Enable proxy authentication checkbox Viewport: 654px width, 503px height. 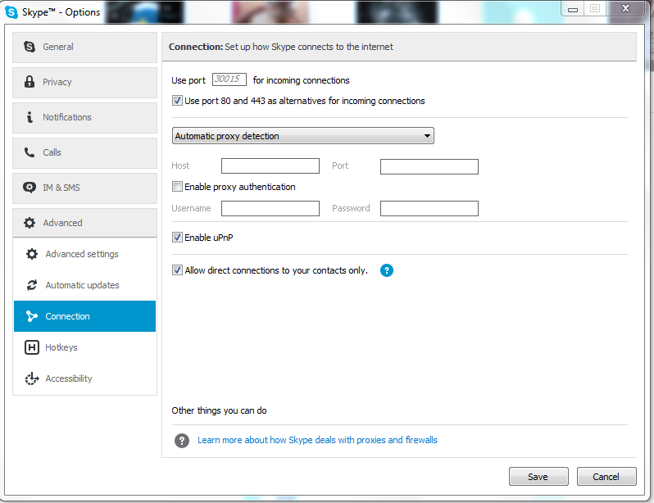point(177,187)
